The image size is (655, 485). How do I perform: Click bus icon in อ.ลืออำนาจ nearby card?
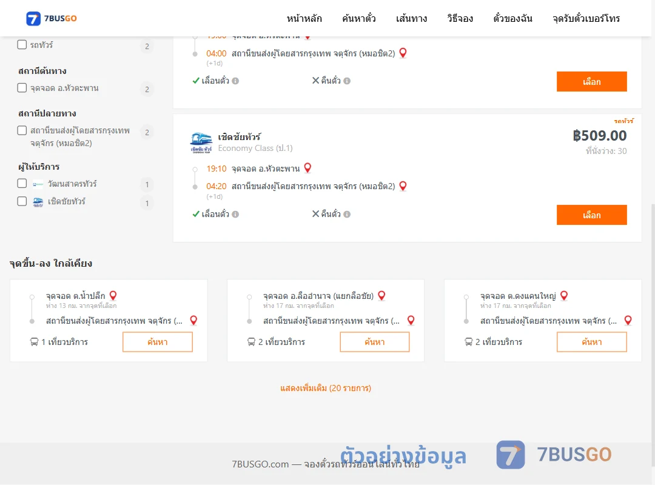click(251, 342)
